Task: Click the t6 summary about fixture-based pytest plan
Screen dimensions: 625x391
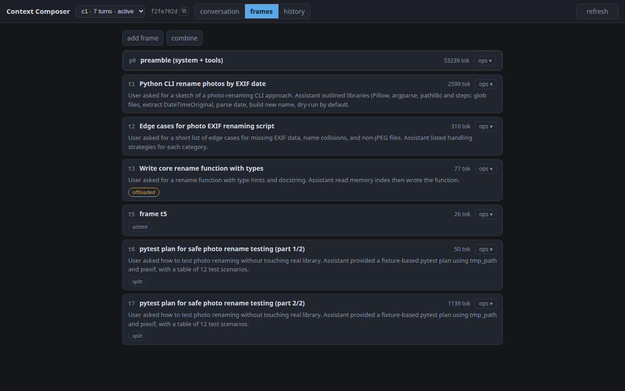Action: click(312, 265)
